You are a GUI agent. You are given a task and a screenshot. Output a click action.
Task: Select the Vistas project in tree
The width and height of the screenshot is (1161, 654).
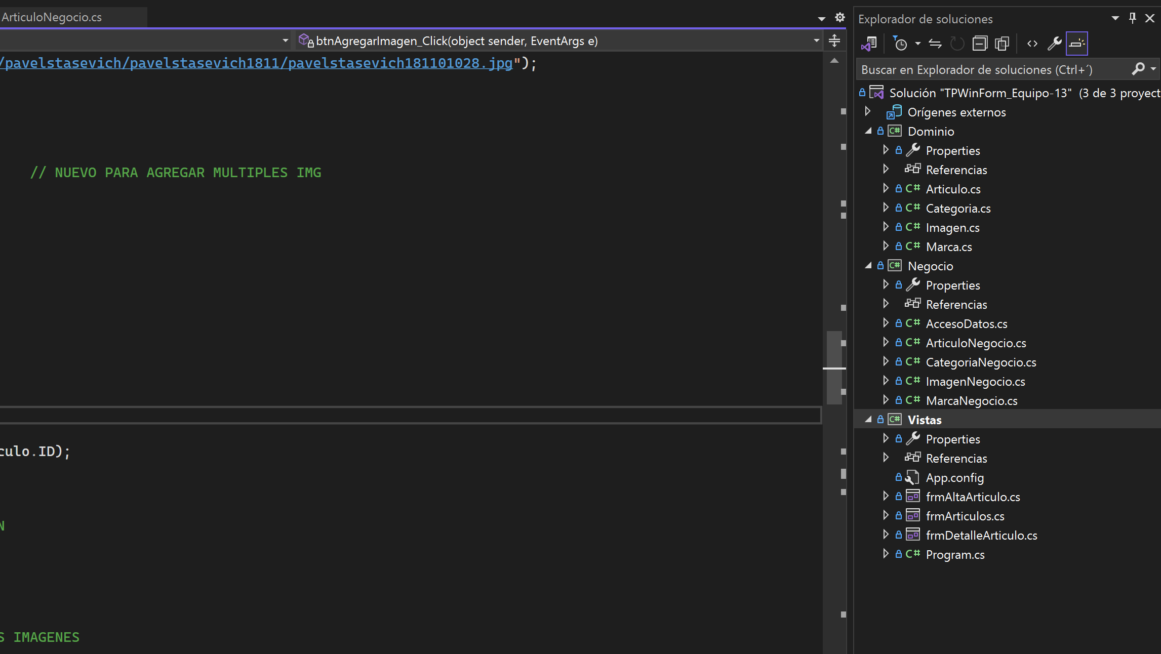(x=925, y=420)
